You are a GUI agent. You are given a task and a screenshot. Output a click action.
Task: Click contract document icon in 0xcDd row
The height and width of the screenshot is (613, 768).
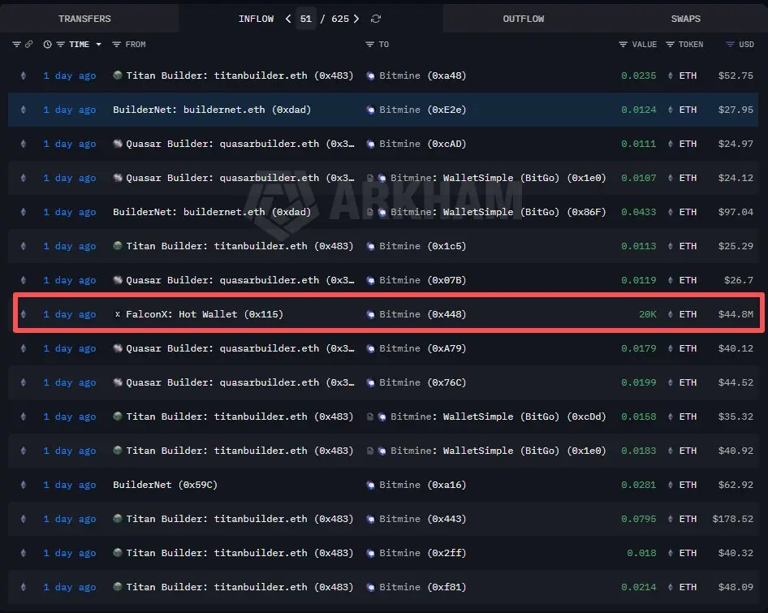(x=370, y=417)
